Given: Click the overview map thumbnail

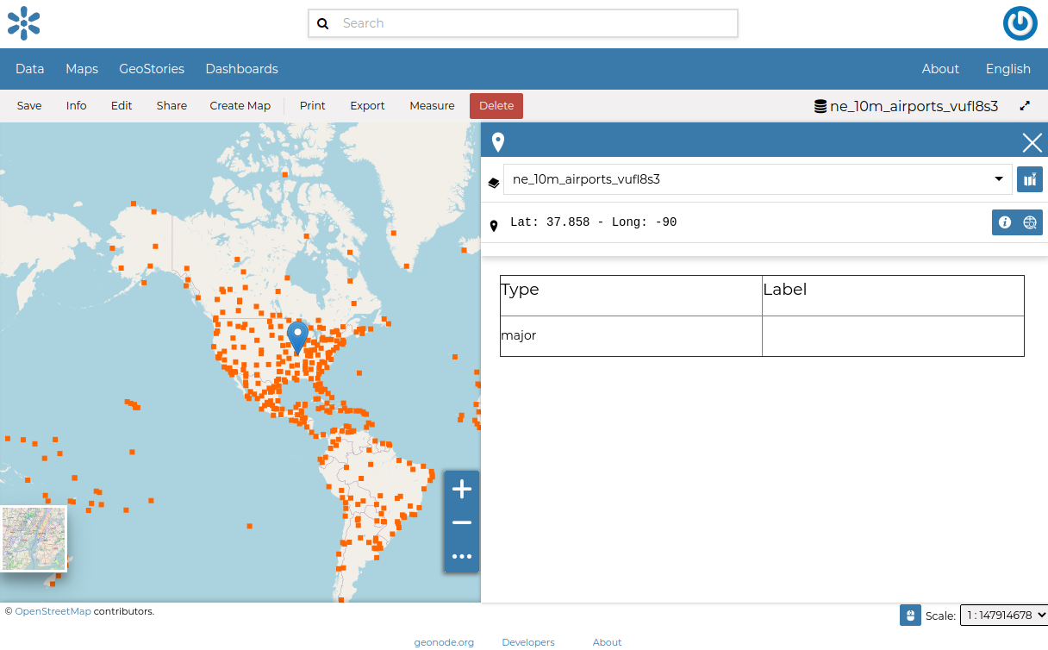Looking at the screenshot, I should pyautogui.click(x=34, y=538).
